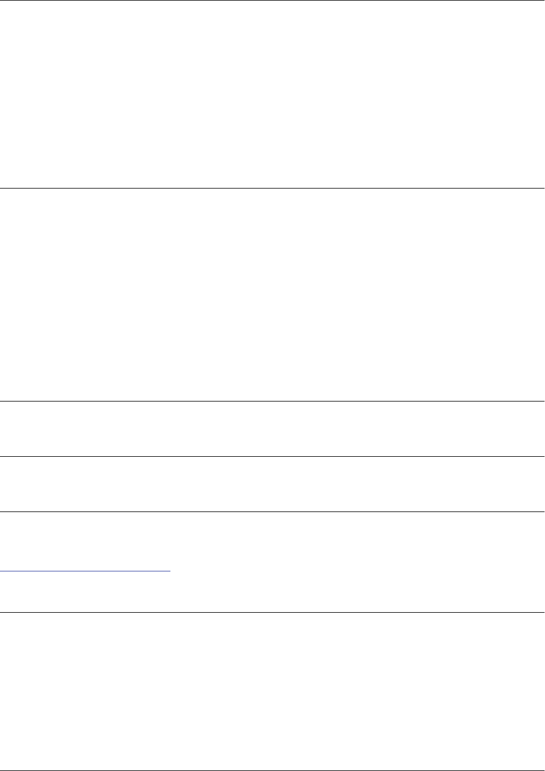Click the topmost horizontal divider line
The height and width of the screenshot is (771, 545).
272,1
